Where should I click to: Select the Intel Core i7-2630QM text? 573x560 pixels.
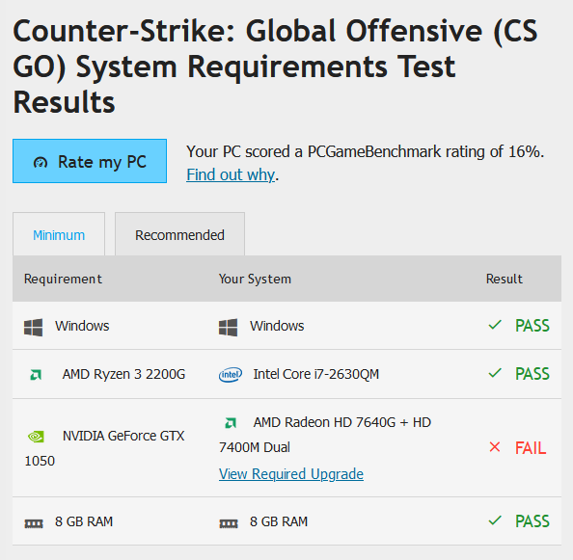tap(316, 374)
